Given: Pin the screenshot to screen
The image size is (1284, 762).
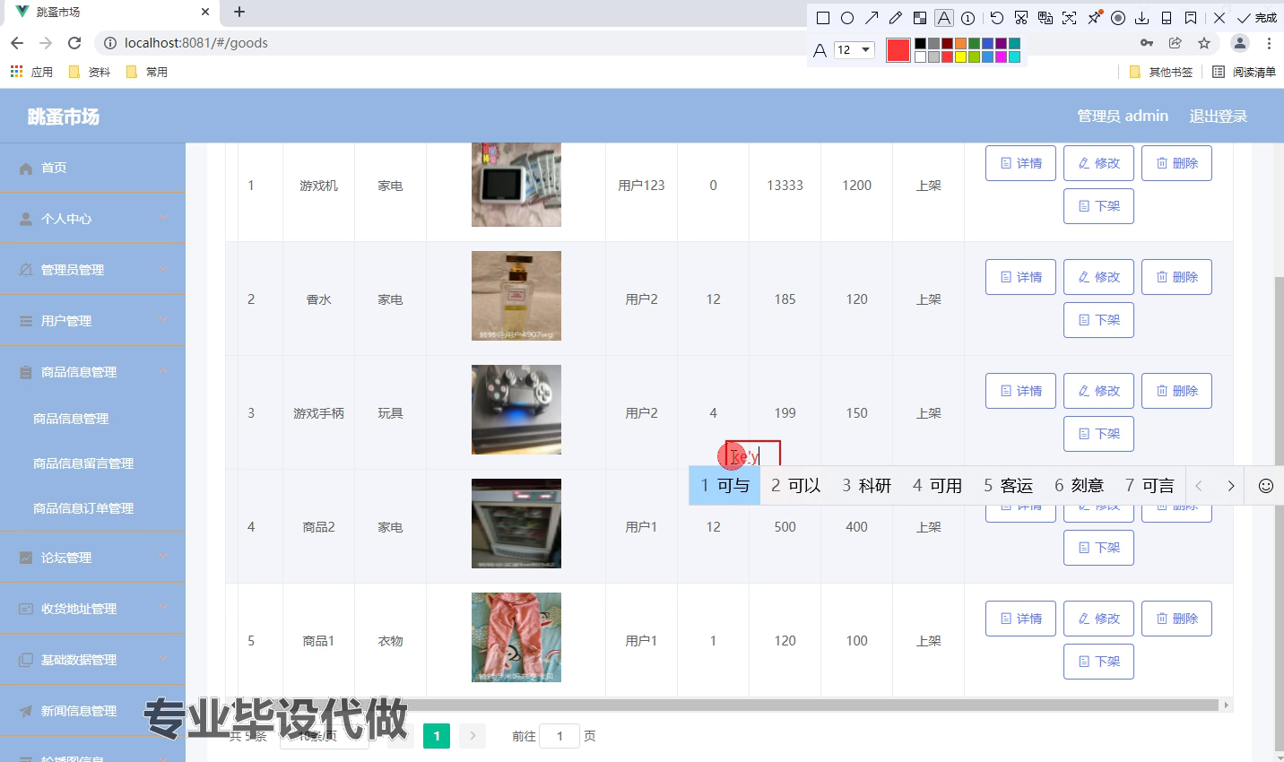Looking at the screenshot, I should tap(1094, 18).
